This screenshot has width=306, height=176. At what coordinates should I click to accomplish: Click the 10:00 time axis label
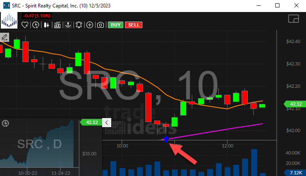coord(122,146)
